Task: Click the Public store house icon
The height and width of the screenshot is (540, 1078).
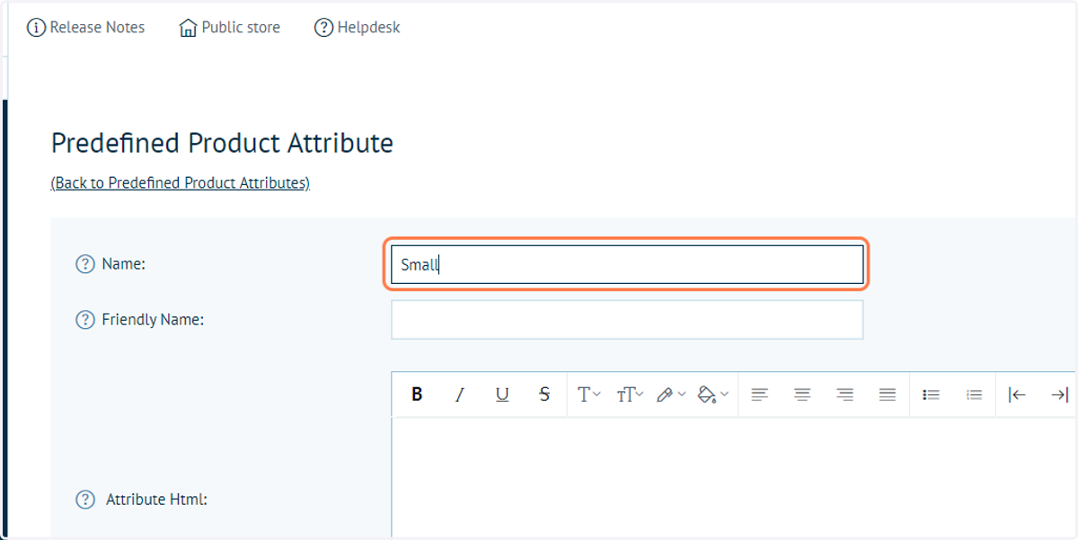Action: tap(188, 28)
